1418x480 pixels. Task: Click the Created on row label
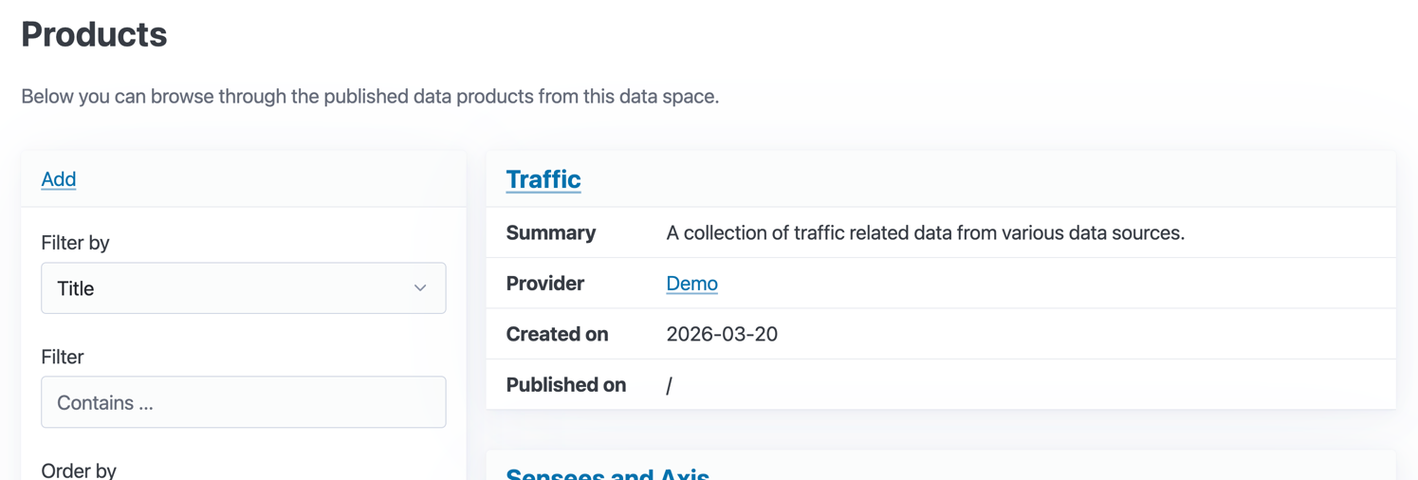(x=557, y=335)
